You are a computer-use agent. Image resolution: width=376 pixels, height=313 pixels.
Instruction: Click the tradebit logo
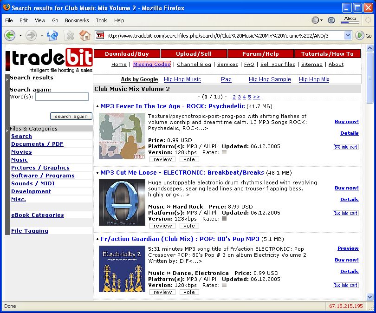[x=49, y=60]
